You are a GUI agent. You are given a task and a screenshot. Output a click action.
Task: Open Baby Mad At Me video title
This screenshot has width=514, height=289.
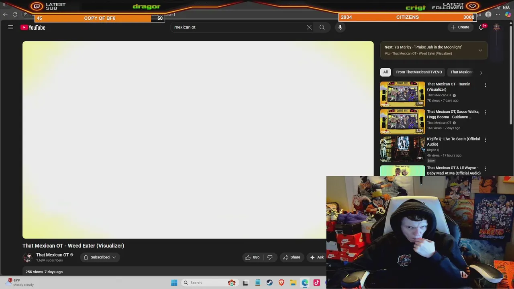click(x=454, y=171)
